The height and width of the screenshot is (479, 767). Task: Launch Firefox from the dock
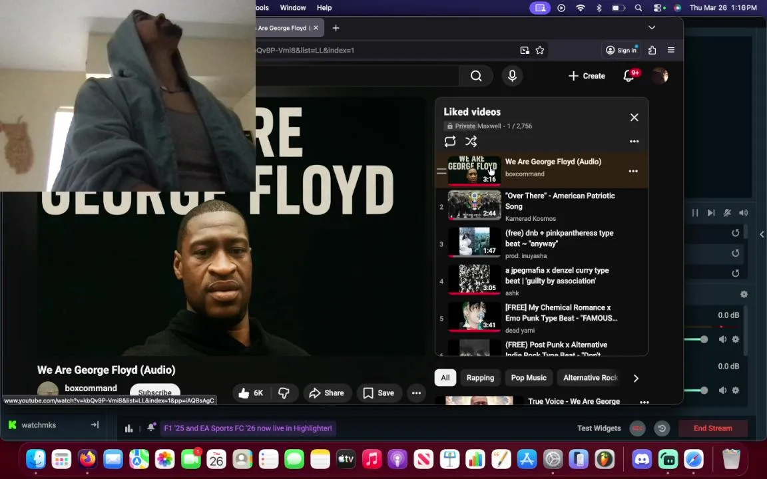tap(88, 460)
